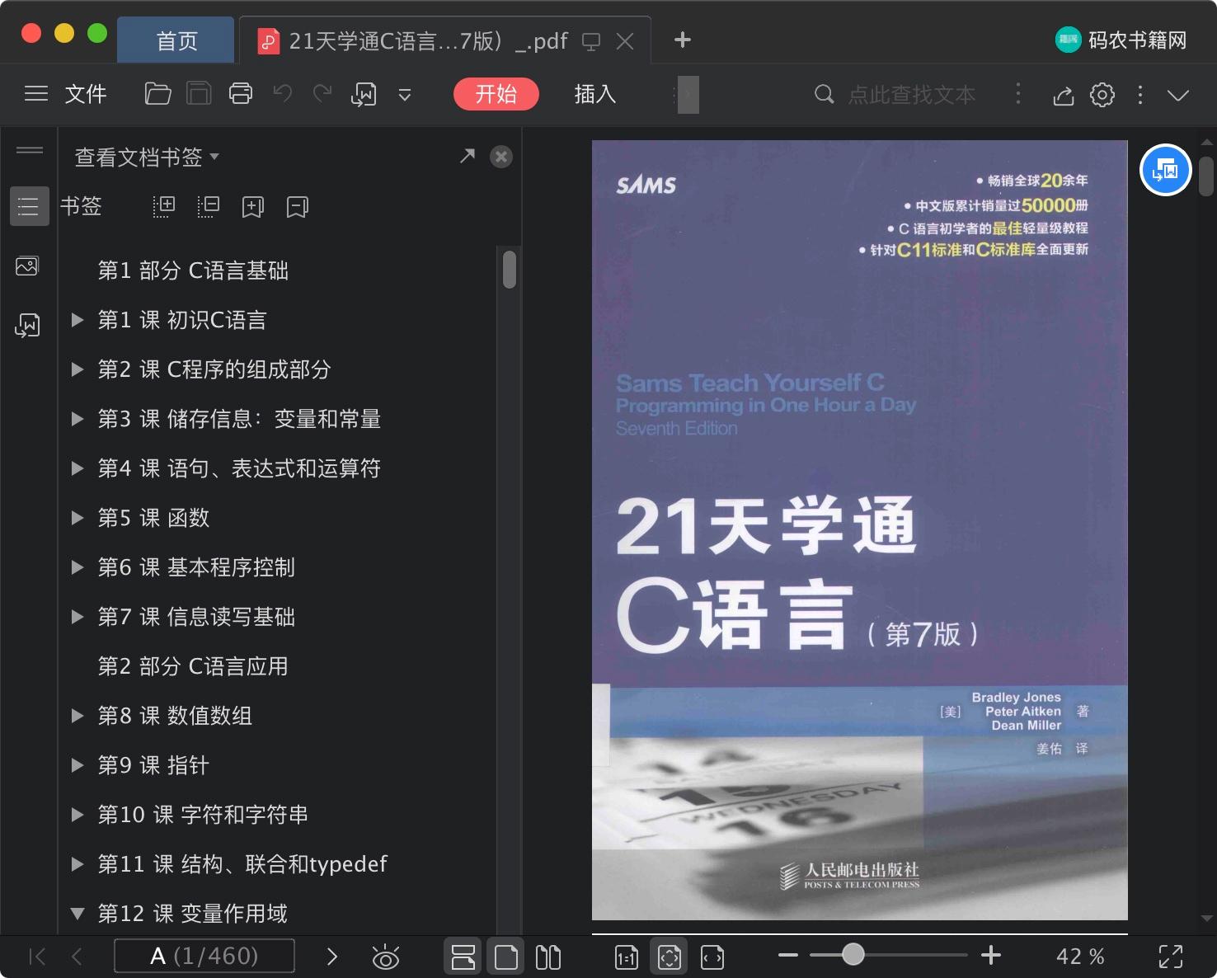The image size is (1217, 978).
Task: Enable single page view
Action: [506, 957]
